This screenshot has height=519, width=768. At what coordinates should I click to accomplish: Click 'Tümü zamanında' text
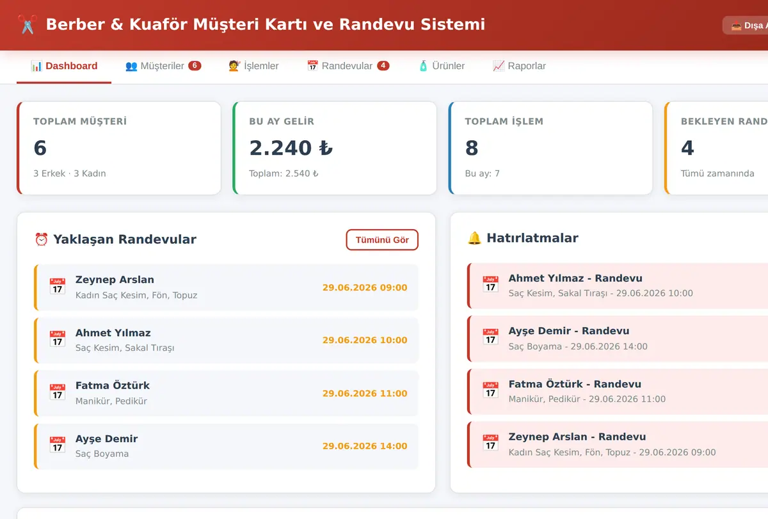[717, 173]
